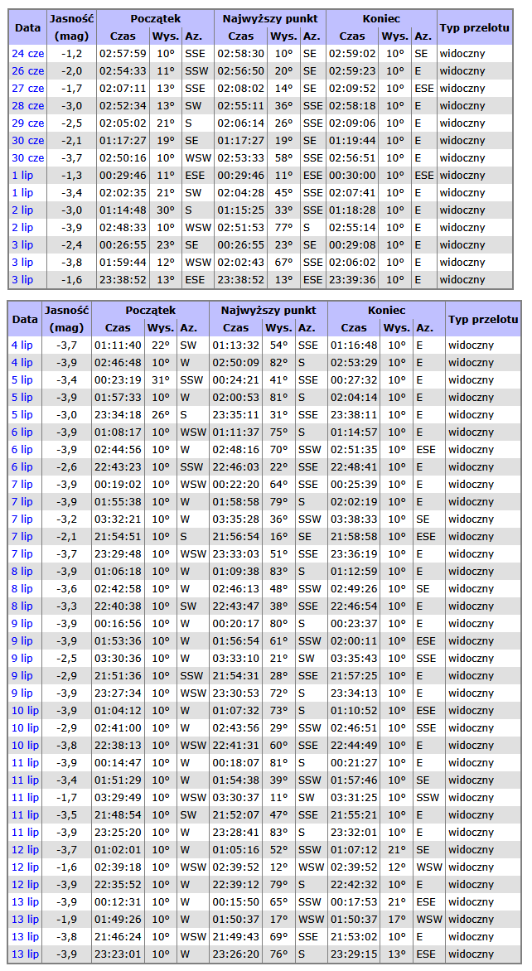Viewport: 532px width, 971px height.
Task: Click the end time 00:17:53
Action: click(353, 901)
